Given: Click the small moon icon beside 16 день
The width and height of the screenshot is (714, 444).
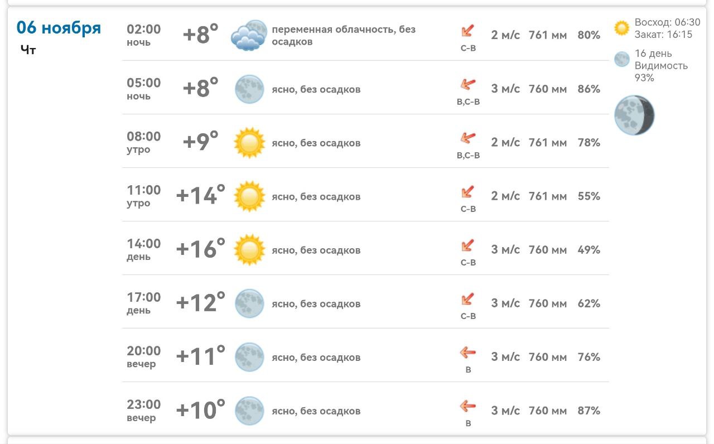Looking at the screenshot, I should [x=621, y=59].
